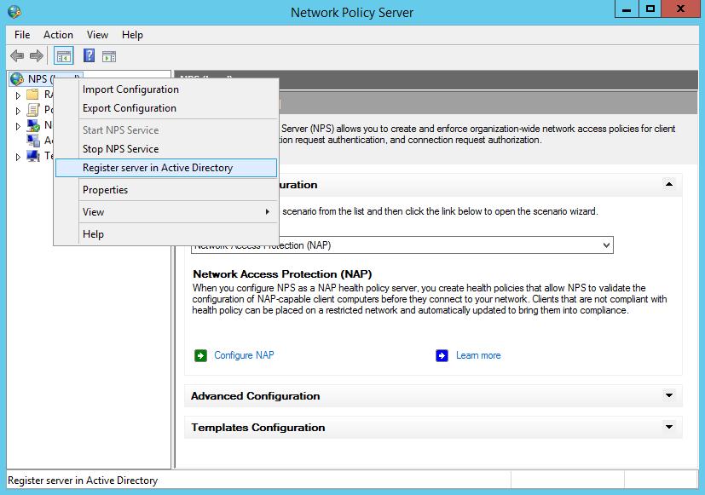Click the blue Learn more arrow icon
The width and height of the screenshot is (705, 495).
point(442,355)
